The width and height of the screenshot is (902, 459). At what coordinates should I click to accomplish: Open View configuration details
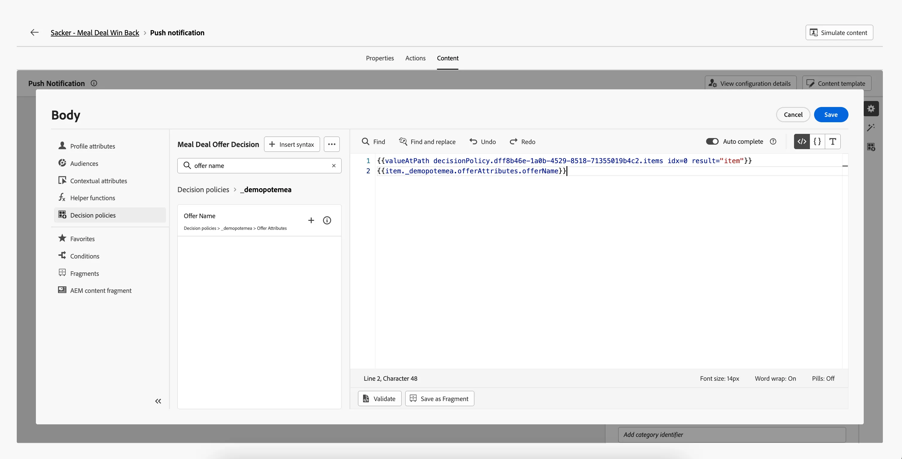tap(750, 83)
